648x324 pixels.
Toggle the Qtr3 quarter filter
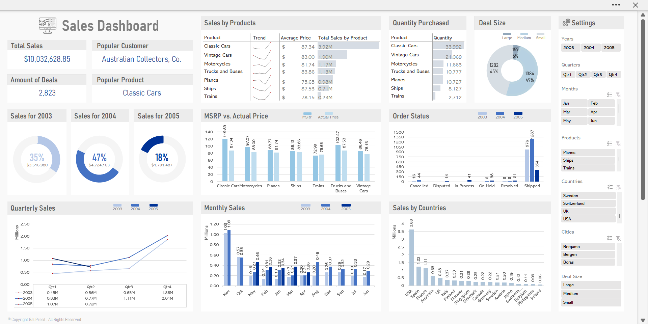pos(598,75)
